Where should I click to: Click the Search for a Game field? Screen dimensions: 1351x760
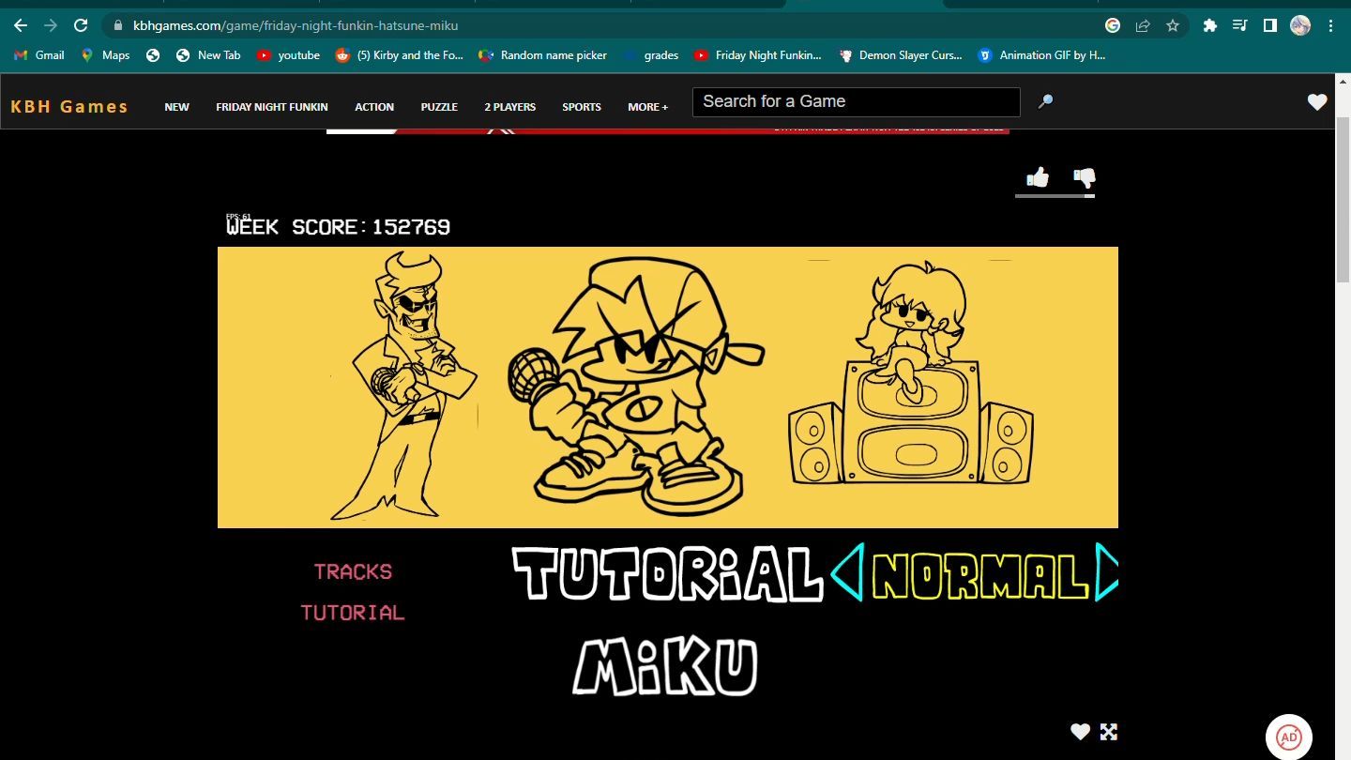tap(856, 101)
